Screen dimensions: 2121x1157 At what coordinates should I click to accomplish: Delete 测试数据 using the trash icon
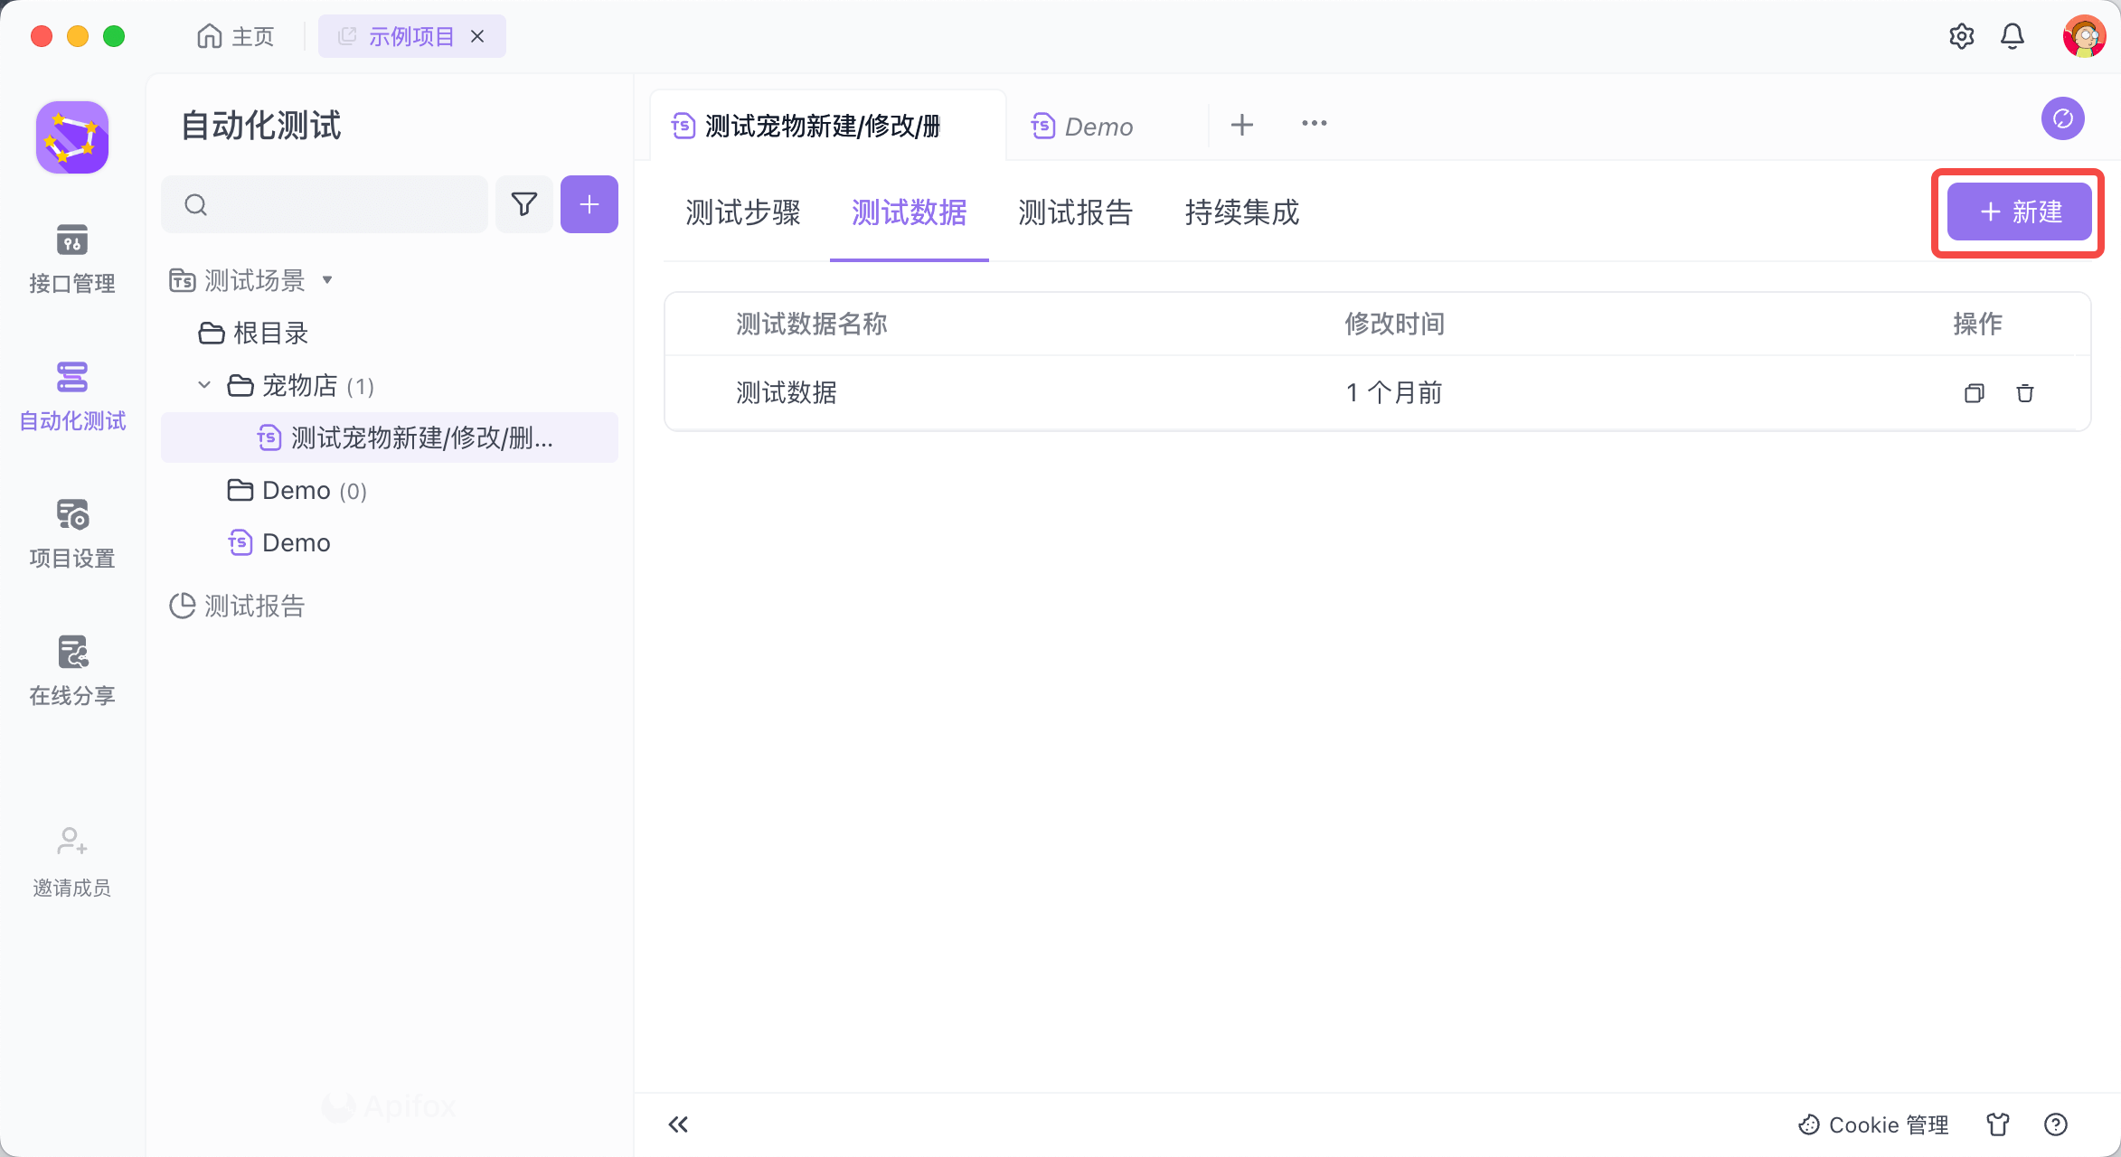click(2025, 392)
